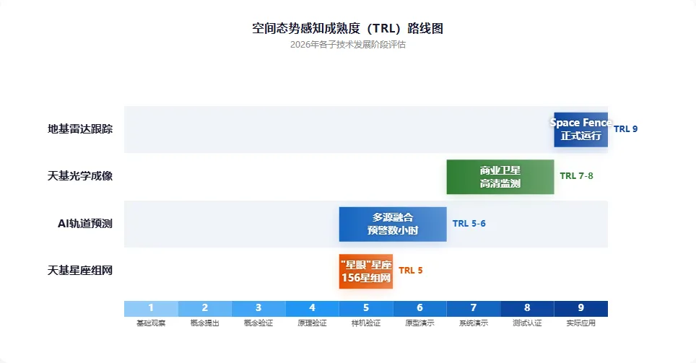Select the AI轨道预测 row label
This screenshot has height=363, width=696.
(x=84, y=223)
